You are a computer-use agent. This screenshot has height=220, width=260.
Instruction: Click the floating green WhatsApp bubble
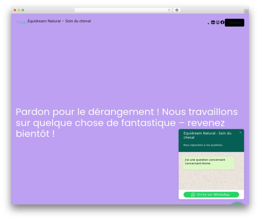click(237, 203)
